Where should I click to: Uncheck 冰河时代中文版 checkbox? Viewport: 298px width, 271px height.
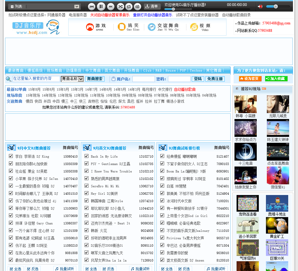click(x=162, y=201)
